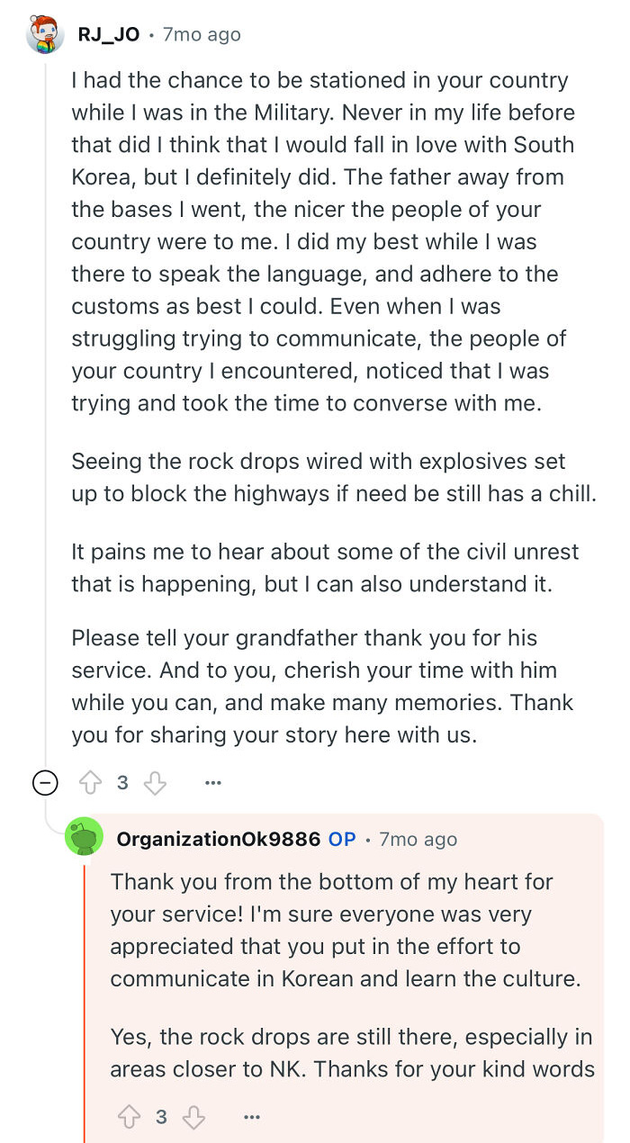Click the vote count on the OP's reply

[x=163, y=1117]
